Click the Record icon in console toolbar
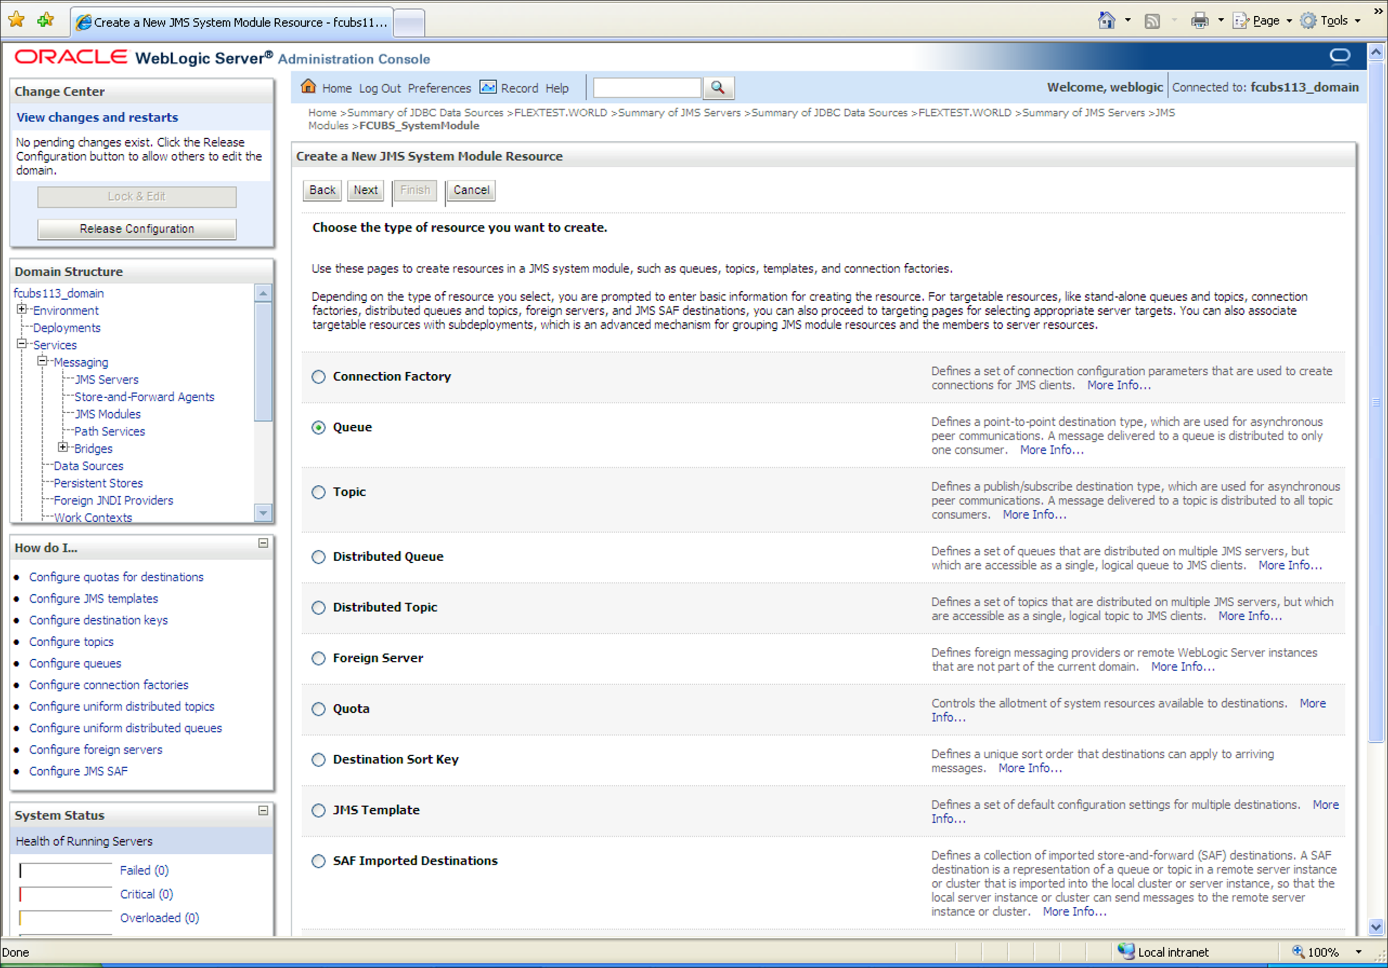Image resolution: width=1388 pixels, height=968 pixels. (x=488, y=87)
